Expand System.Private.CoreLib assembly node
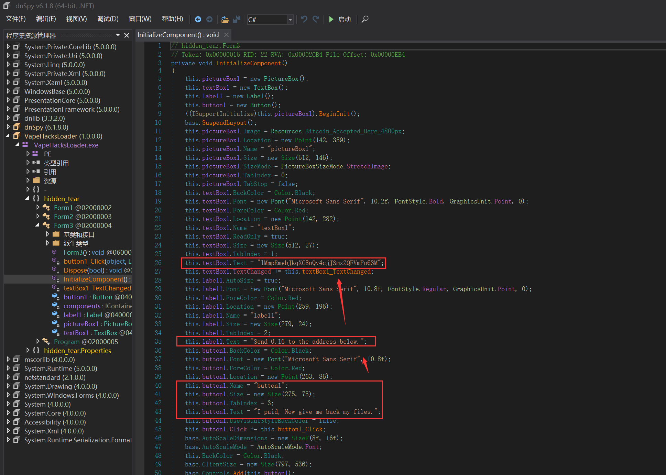This screenshot has height=475, width=666. (x=9, y=46)
